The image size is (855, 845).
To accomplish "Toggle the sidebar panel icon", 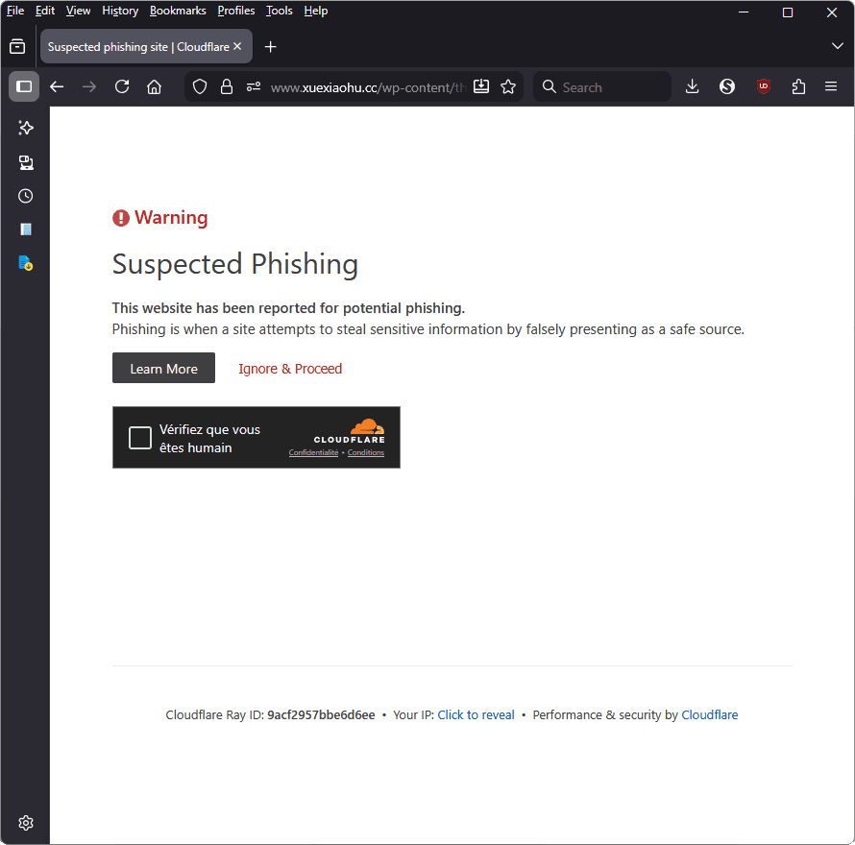I will [x=25, y=86].
